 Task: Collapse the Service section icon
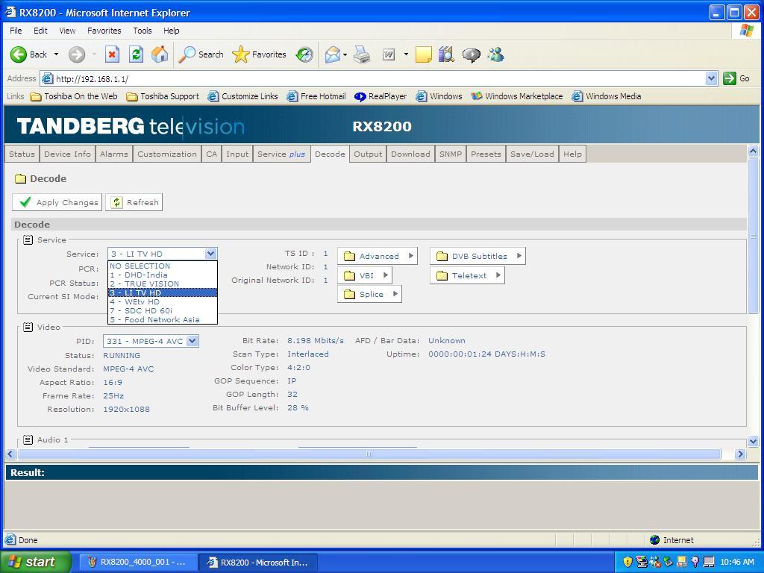[28, 239]
